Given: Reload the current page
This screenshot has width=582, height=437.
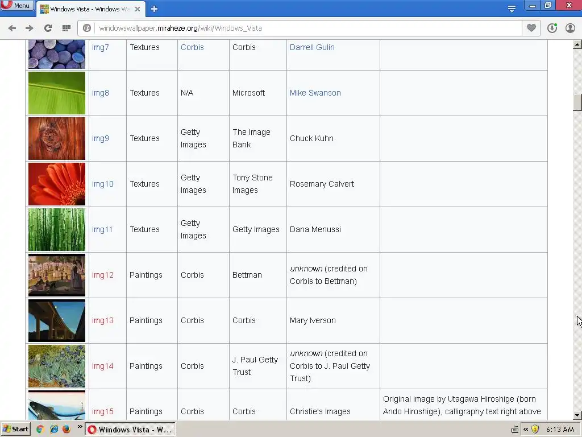Looking at the screenshot, I should click(48, 28).
